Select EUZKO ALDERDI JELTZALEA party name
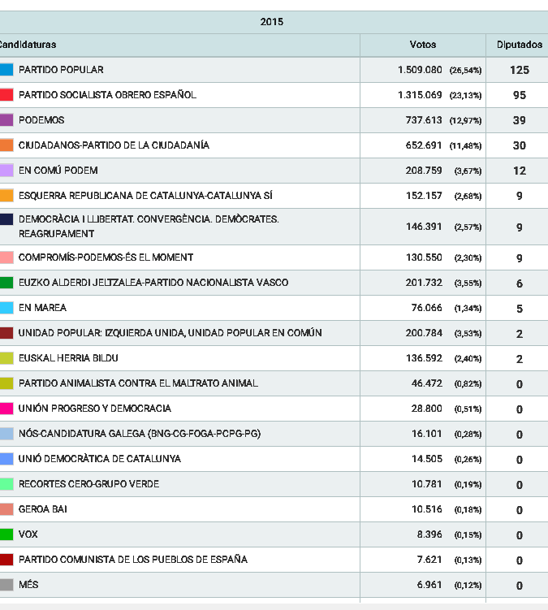 click(153, 283)
